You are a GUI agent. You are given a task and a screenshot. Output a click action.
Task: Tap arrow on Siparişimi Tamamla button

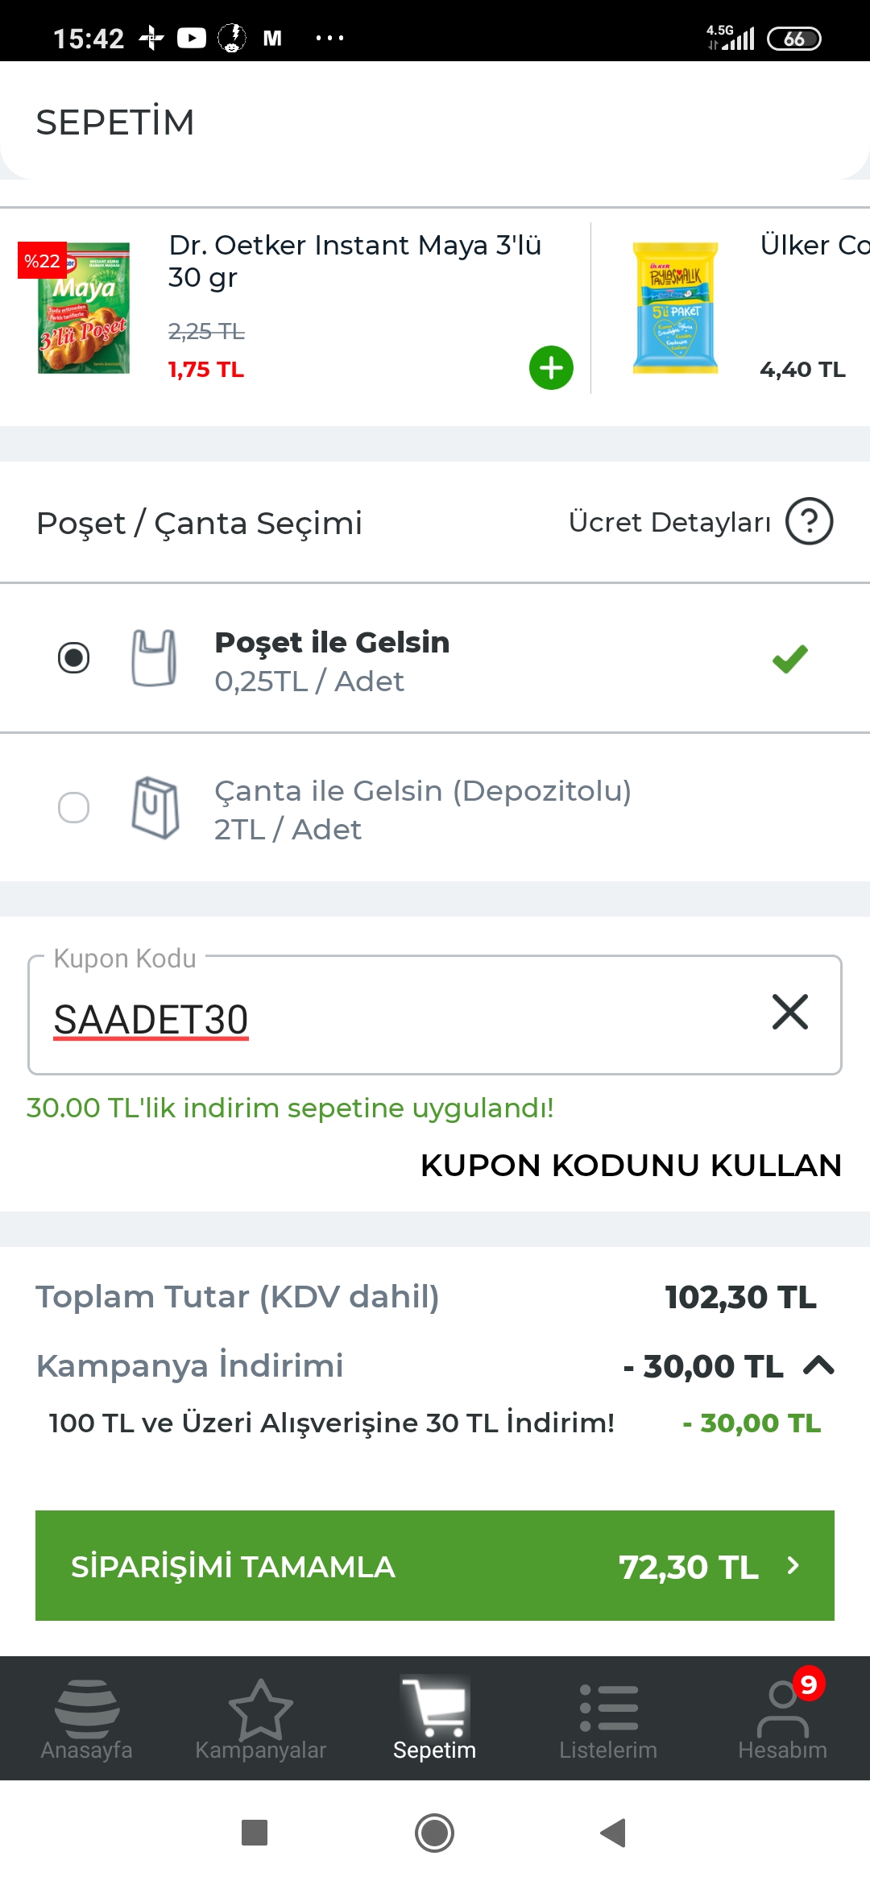(x=793, y=1565)
